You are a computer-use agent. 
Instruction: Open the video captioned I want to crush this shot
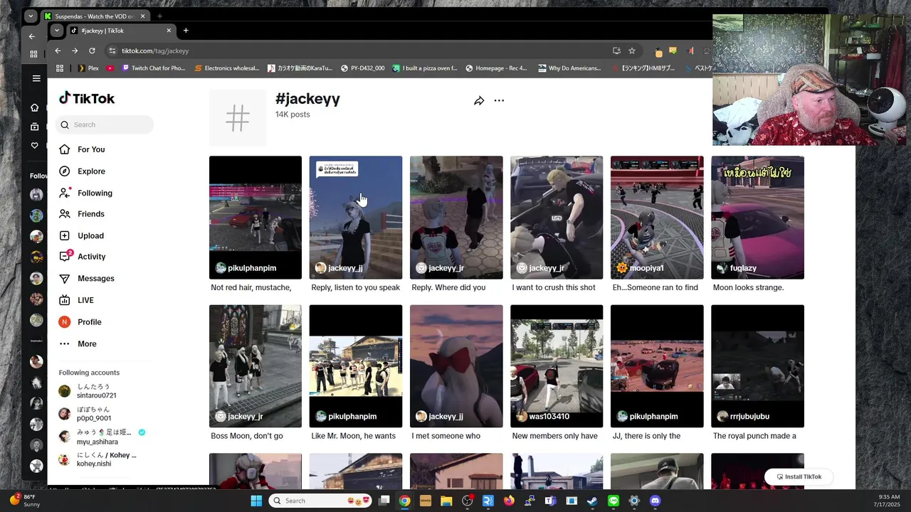(557, 218)
